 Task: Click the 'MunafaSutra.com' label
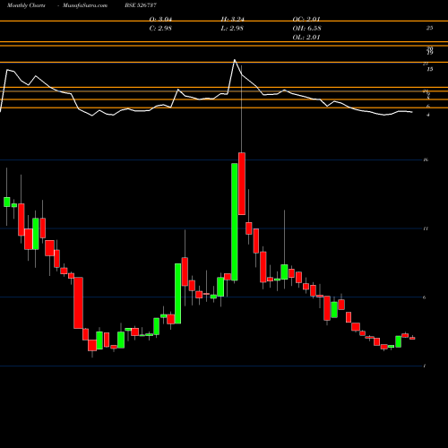[x=85, y=5]
